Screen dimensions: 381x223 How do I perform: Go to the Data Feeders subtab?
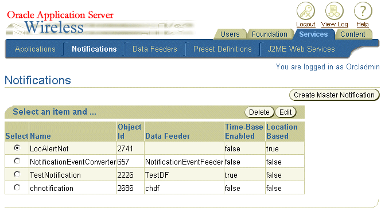(155, 49)
